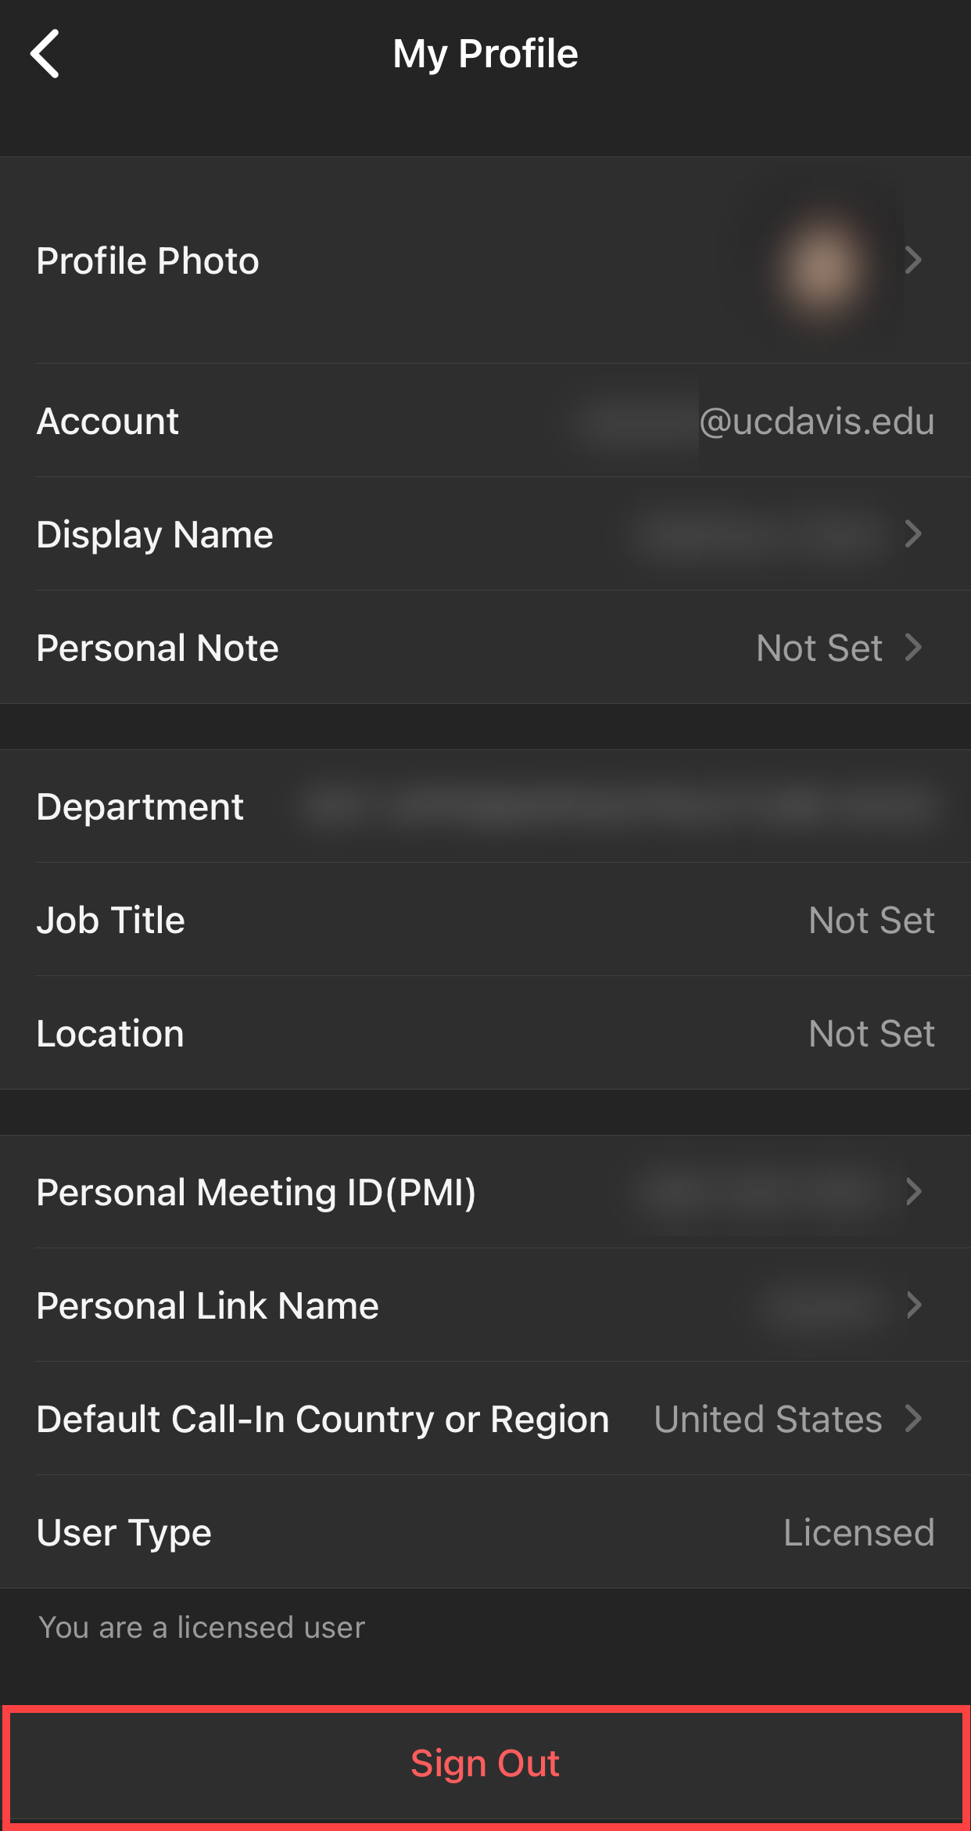Tap the Account row label
971x1831 pixels.
coord(108,422)
